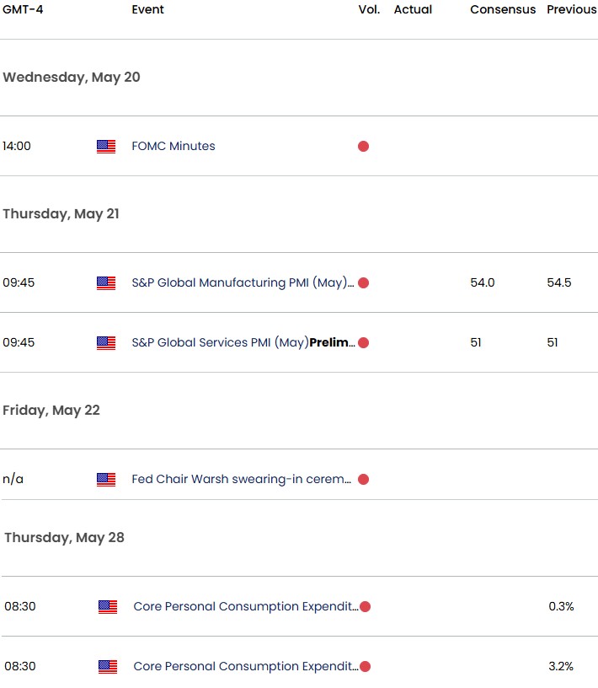Screen dimensions: 598x688
Task: Open the Core Personal Consumption event showing 0.3%
Action: pos(245,606)
